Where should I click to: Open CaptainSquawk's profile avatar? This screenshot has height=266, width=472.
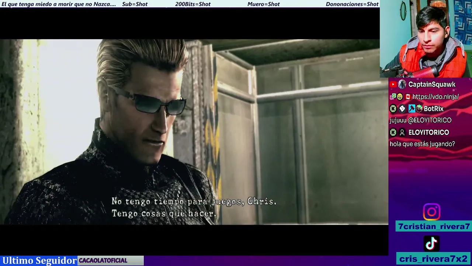[x=402, y=85]
